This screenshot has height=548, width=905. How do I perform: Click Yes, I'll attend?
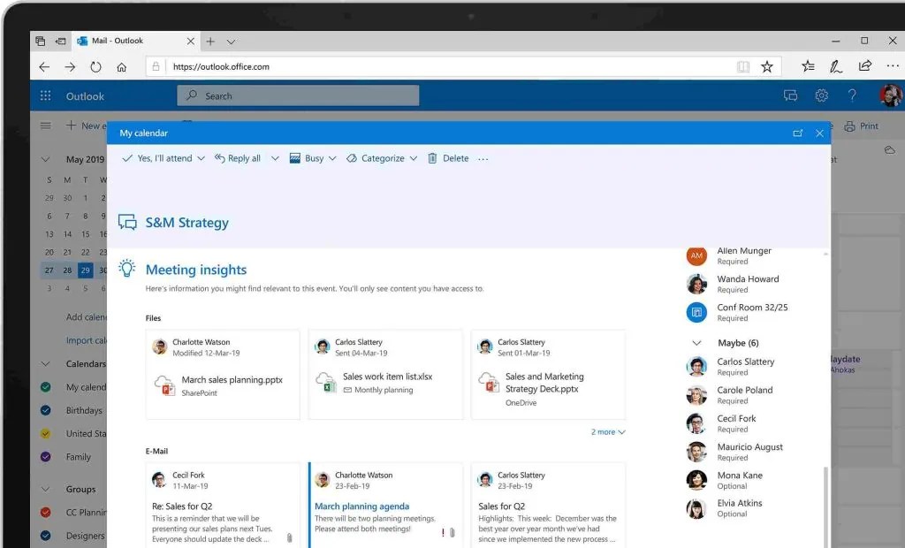coord(164,157)
